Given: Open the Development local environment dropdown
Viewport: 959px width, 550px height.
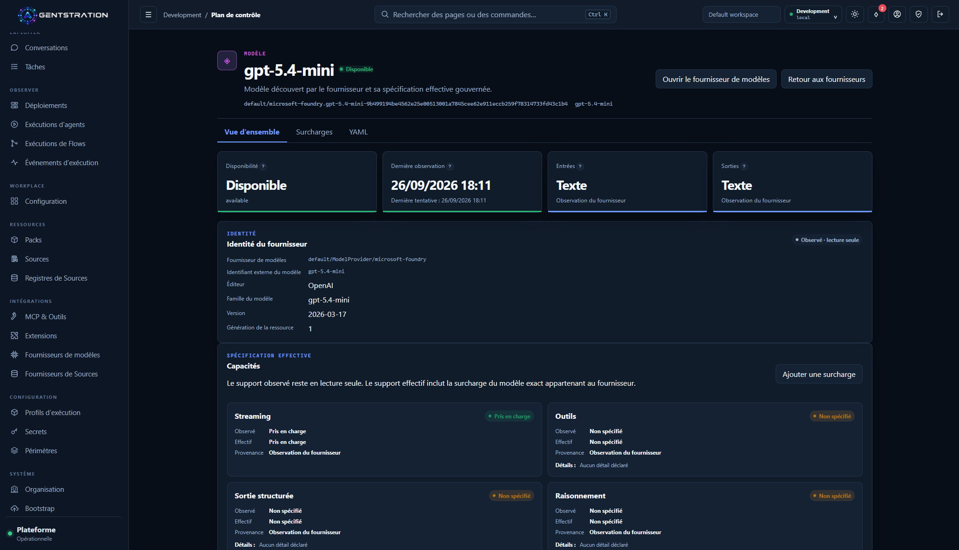Looking at the screenshot, I should [x=813, y=14].
